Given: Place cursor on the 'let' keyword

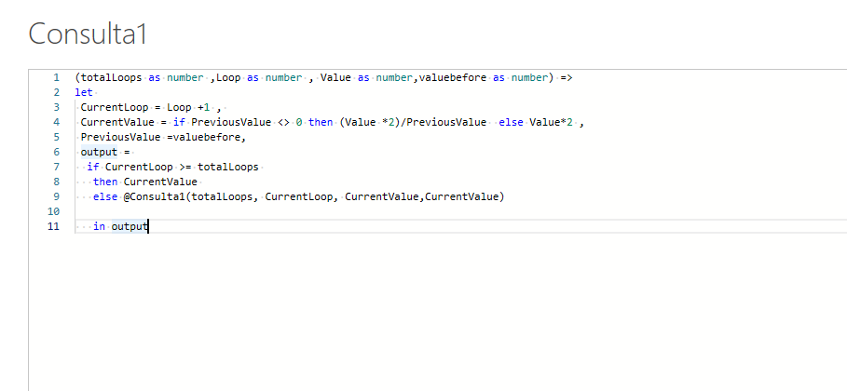Looking at the screenshot, I should click(84, 92).
